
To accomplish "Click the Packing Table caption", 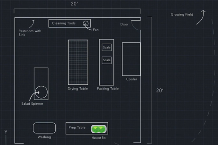I will [x=108, y=89].
